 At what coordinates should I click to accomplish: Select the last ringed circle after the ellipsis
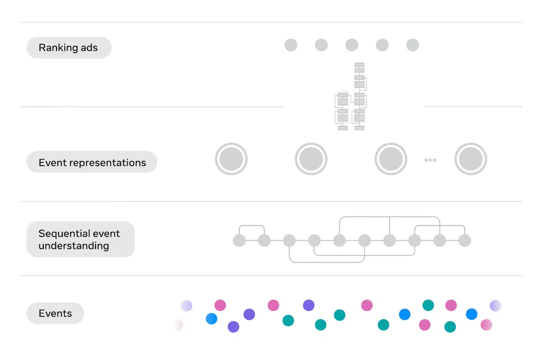point(471,159)
